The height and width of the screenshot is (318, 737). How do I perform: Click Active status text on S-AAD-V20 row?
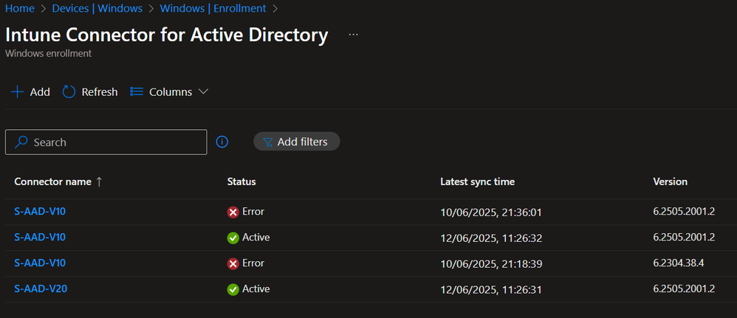[256, 289]
